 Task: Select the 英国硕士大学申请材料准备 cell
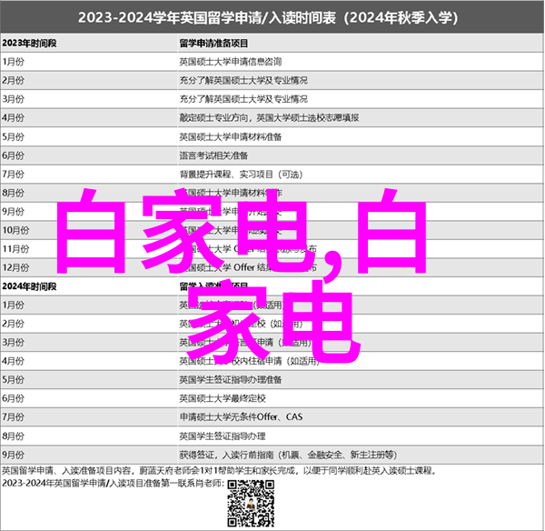point(231,136)
